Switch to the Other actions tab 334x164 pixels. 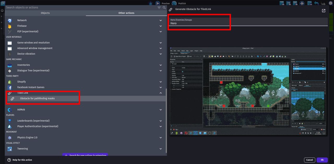(x=126, y=13)
